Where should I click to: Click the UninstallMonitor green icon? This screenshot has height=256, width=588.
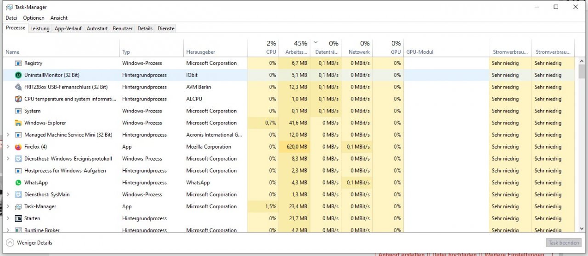18,75
